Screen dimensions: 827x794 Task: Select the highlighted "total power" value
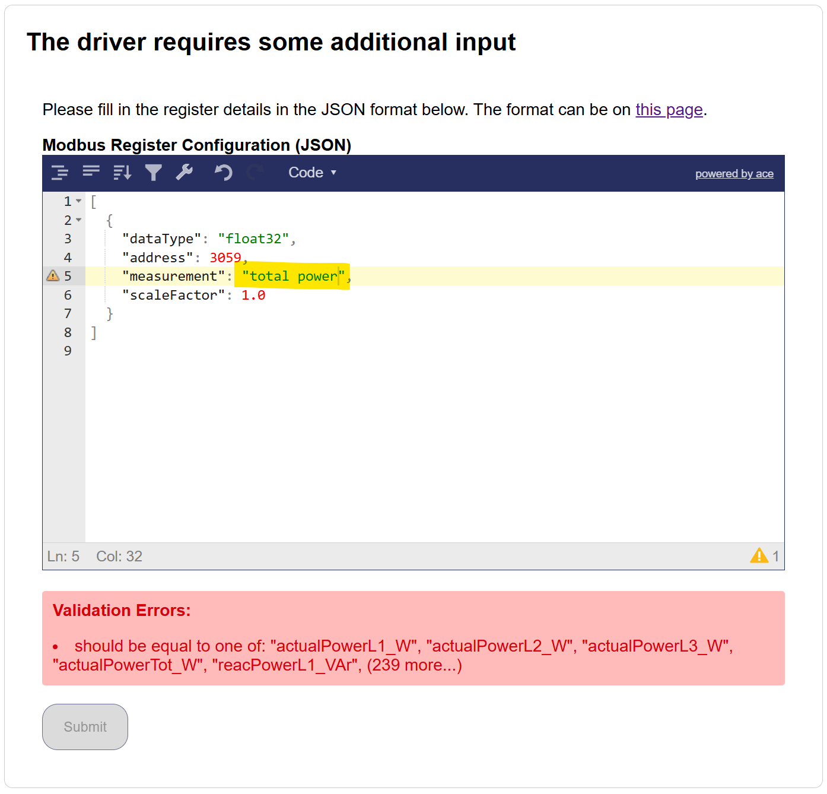click(x=291, y=276)
